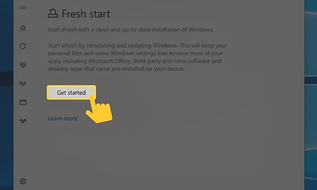Follow the Learn more link

[x=62, y=119]
